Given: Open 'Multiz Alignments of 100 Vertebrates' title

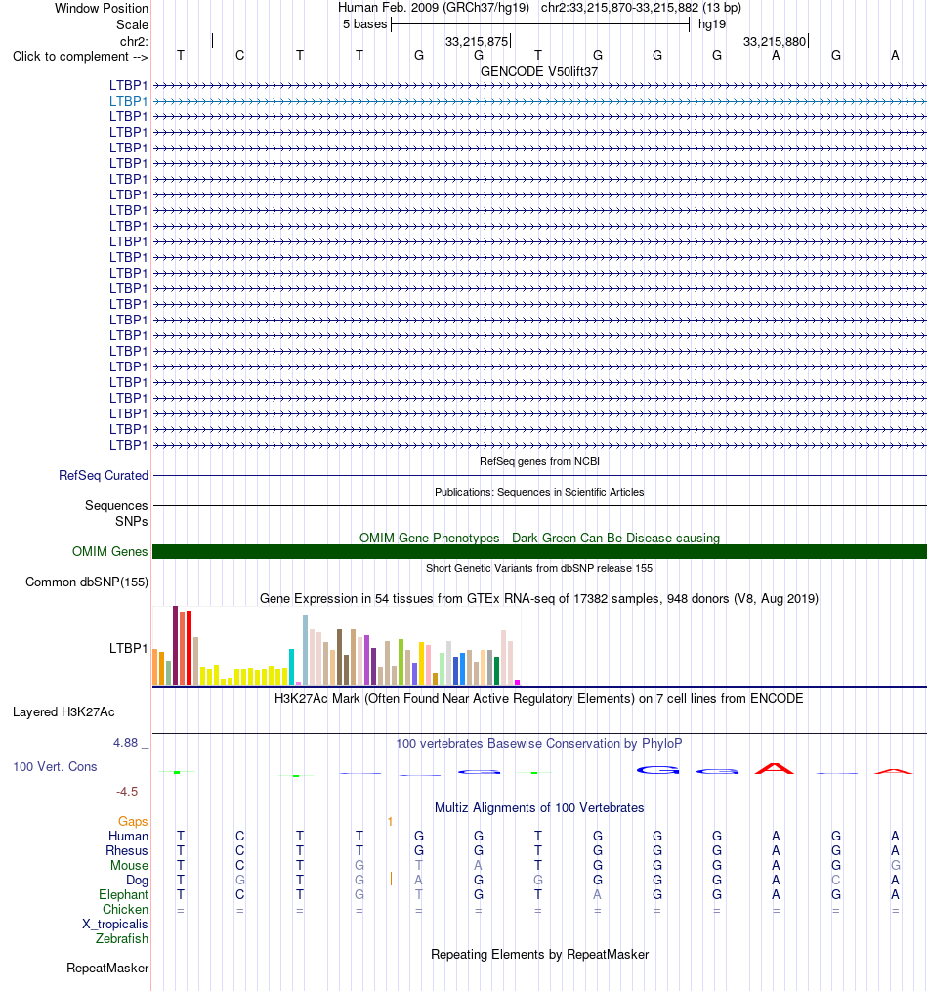Looking at the screenshot, I should tap(539, 807).
